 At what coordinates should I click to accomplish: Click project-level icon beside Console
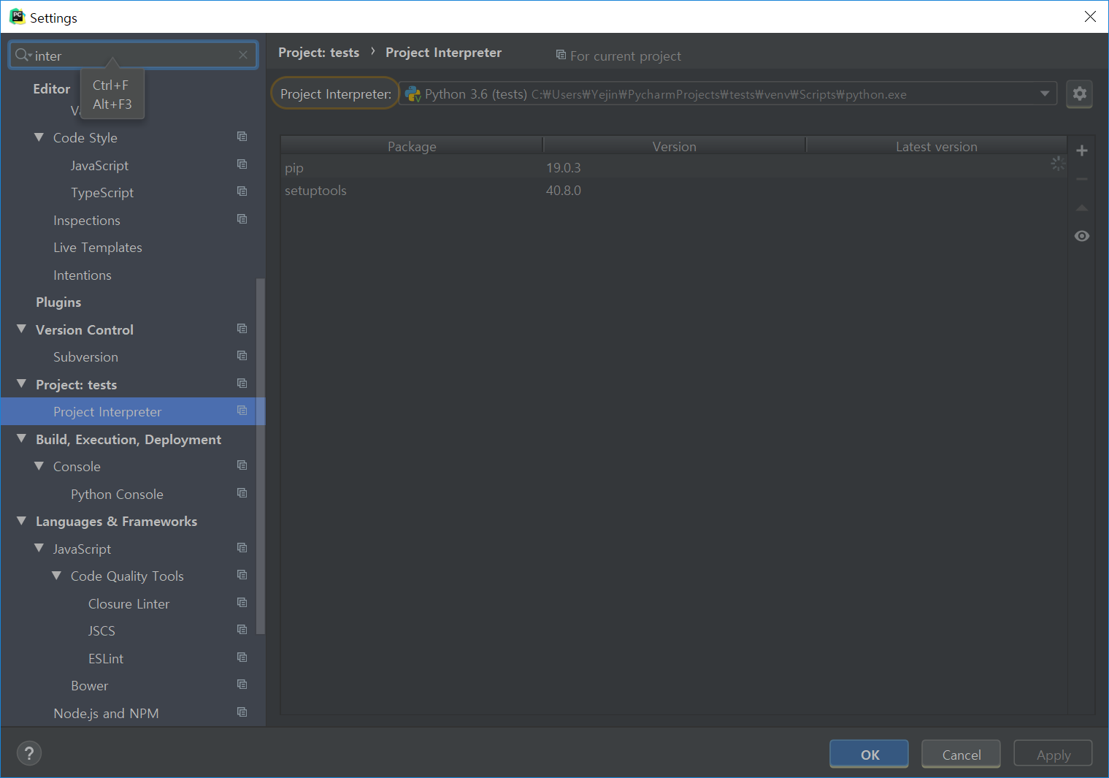(x=242, y=465)
